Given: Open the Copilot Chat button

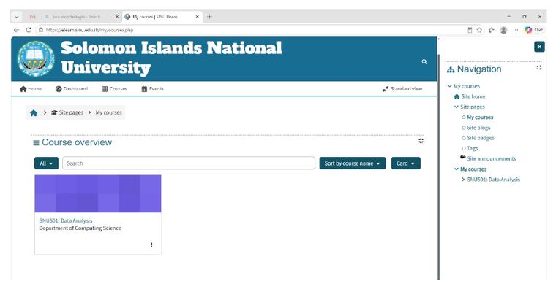Looking at the screenshot, I should tap(534, 30).
